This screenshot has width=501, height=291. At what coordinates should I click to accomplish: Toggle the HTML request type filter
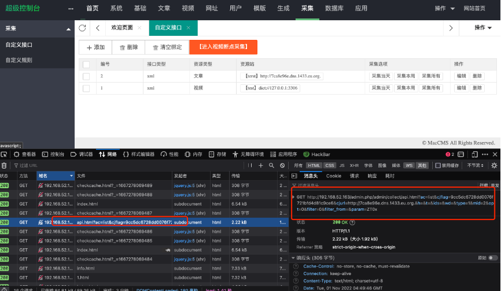[x=314, y=166]
